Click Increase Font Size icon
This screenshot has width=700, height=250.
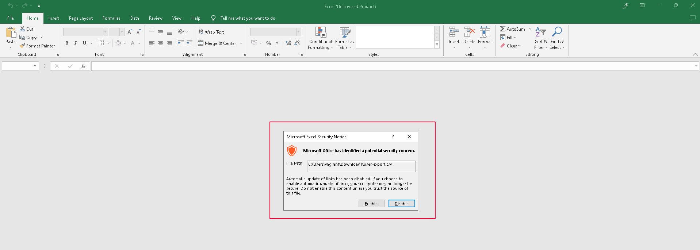tap(130, 32)
